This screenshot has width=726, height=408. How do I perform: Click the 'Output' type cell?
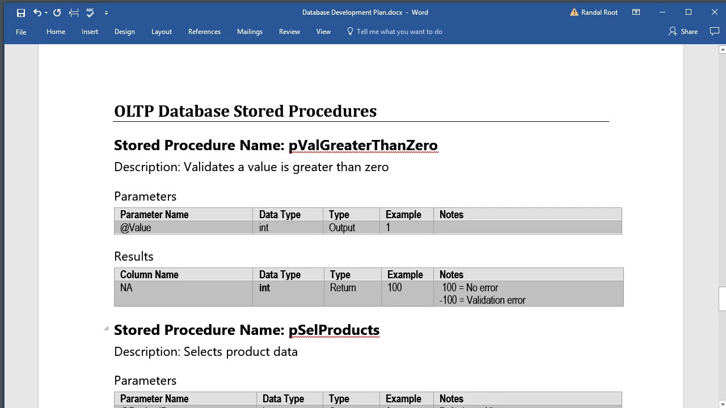[x=351, y=227]
